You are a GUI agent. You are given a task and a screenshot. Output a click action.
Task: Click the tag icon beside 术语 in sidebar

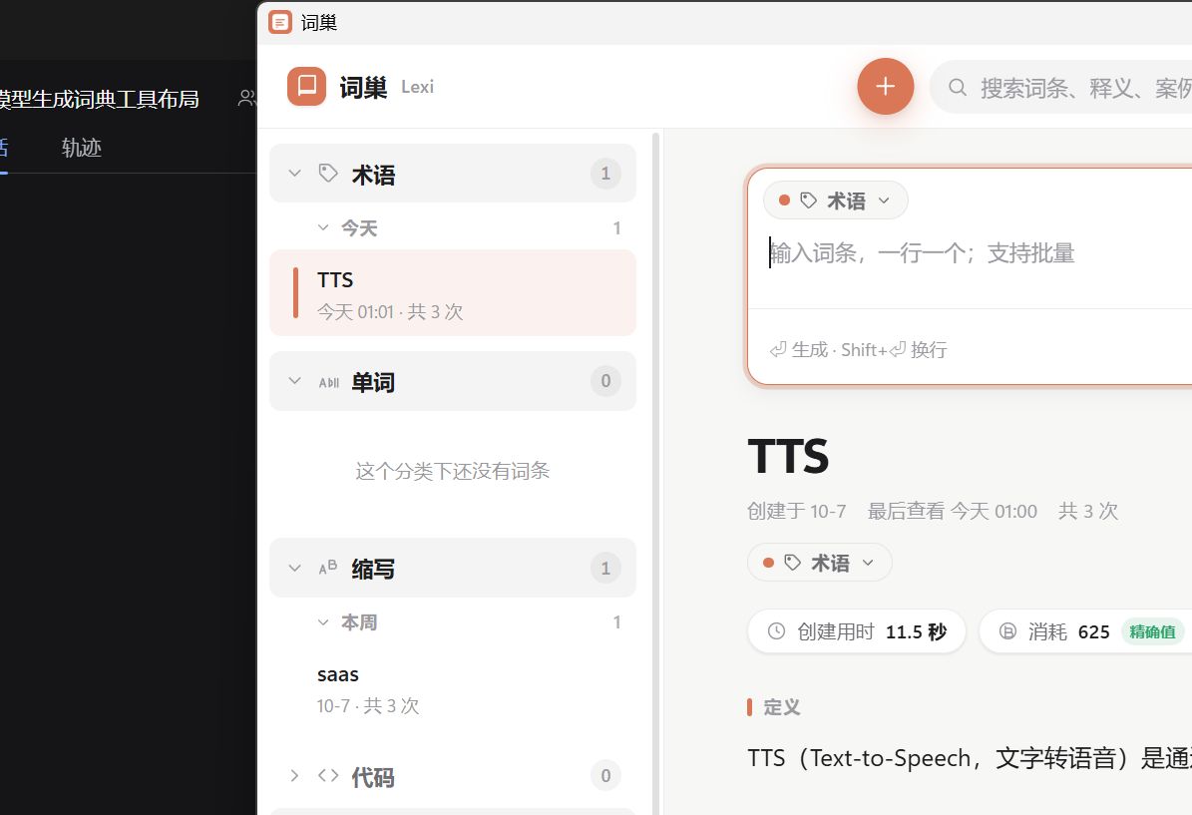327,174
